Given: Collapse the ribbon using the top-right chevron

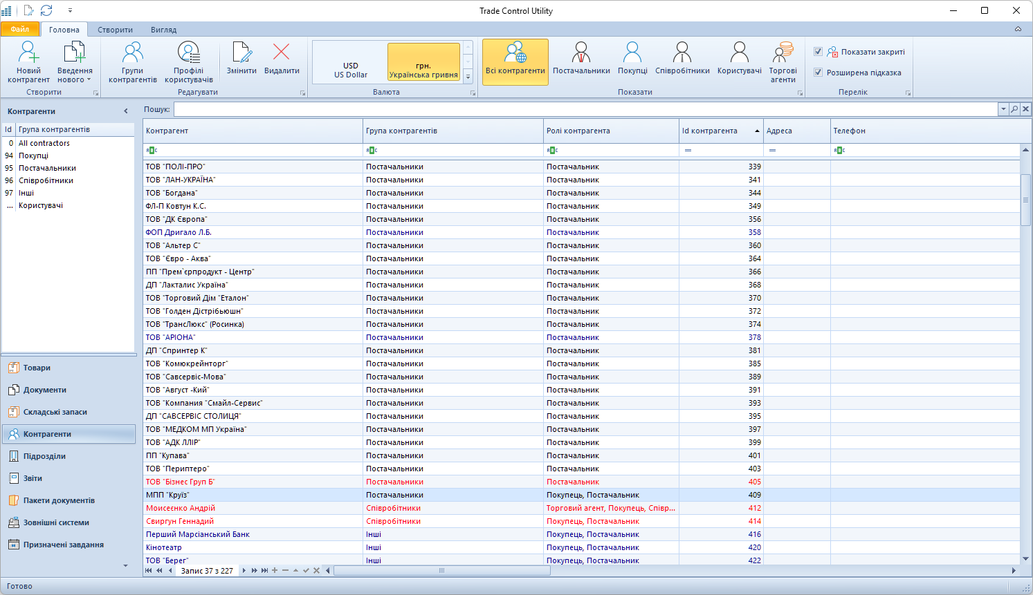Looking at the screenshot, I should click(1016, 29).
